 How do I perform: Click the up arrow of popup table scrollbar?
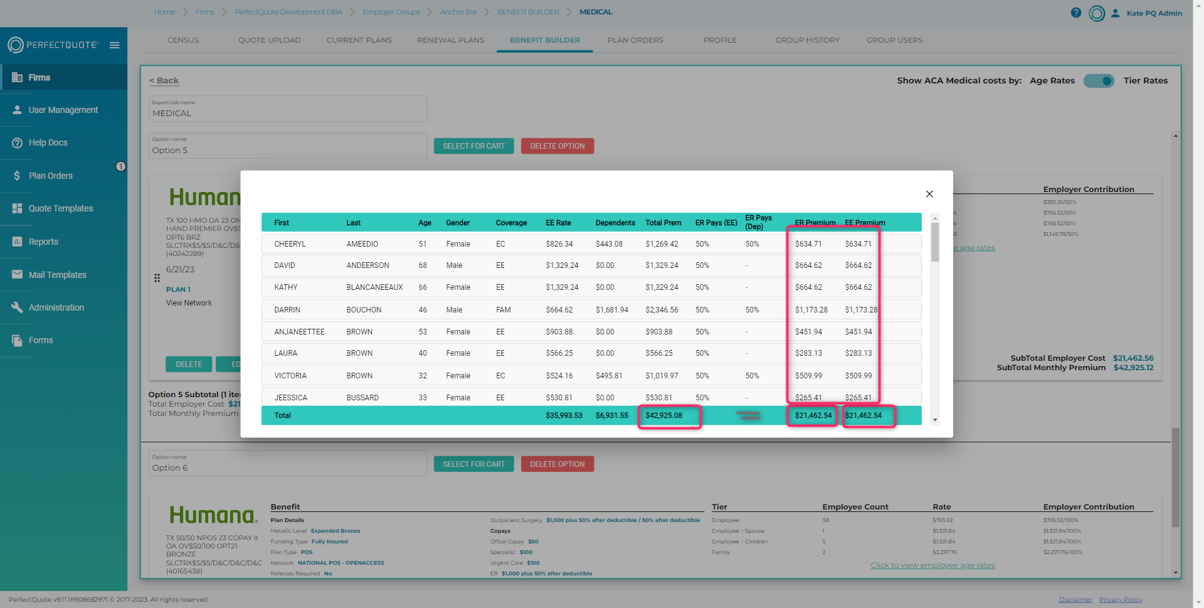pyautogui.click(x=935, y=218)
